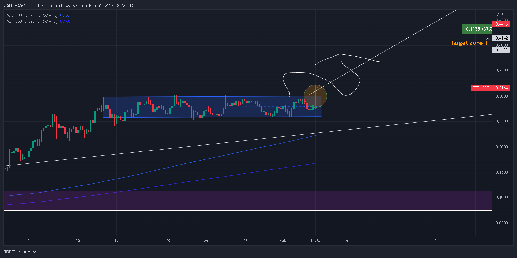The height and width of the screenshot is (258, 517).
Task: Click the 0.0500 axis price label
Action: (501, 223)
